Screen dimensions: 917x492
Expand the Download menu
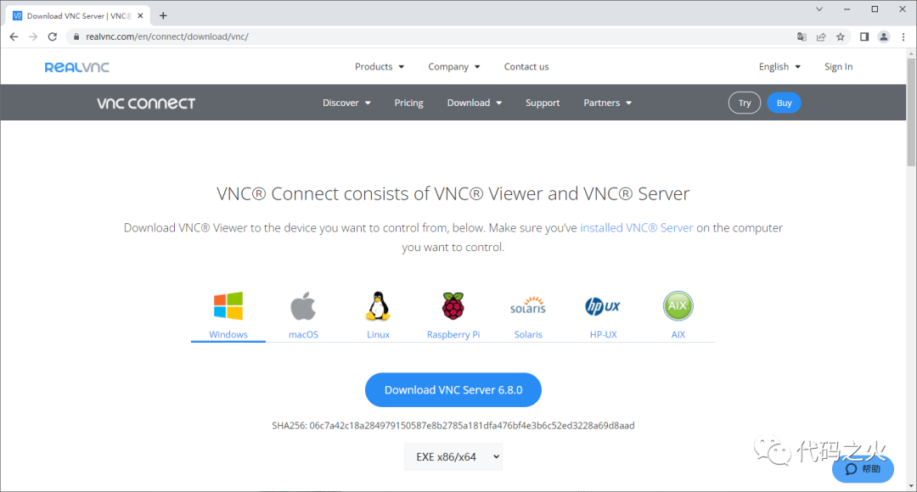[x=475, y=103]
